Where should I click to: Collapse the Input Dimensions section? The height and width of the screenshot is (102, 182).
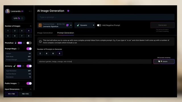pos(31,89)
